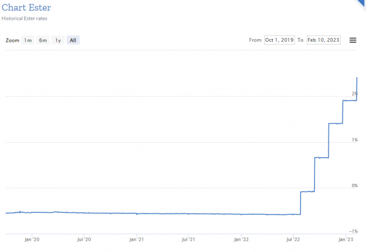Click the 'Zoom' label
The image size is (366, 252).
[13, 40]
